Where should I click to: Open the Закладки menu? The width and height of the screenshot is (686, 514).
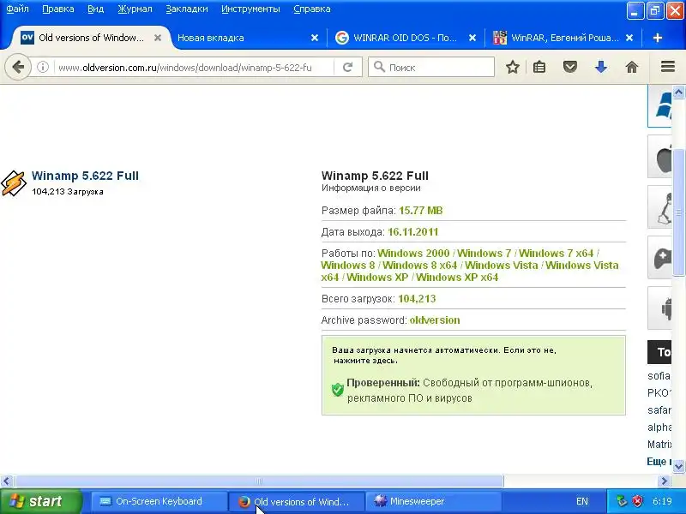186,9
